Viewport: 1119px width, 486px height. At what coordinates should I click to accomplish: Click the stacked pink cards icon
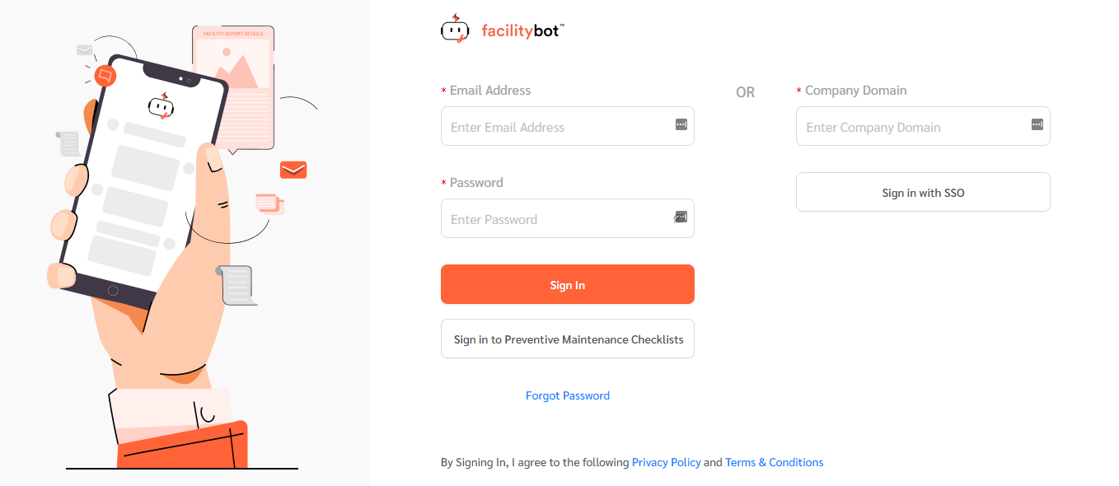click(x=269, y=203)
